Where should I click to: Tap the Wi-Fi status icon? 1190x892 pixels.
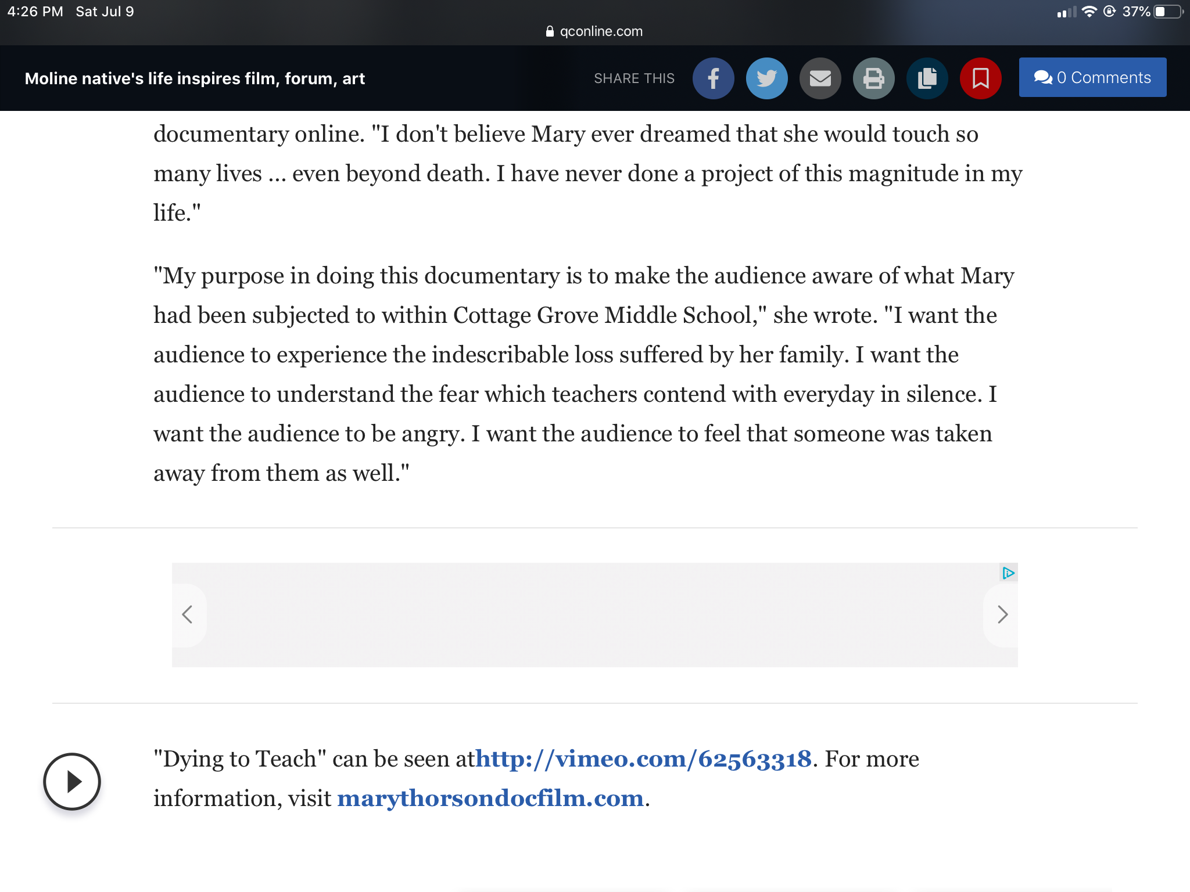pos(1089,12)
